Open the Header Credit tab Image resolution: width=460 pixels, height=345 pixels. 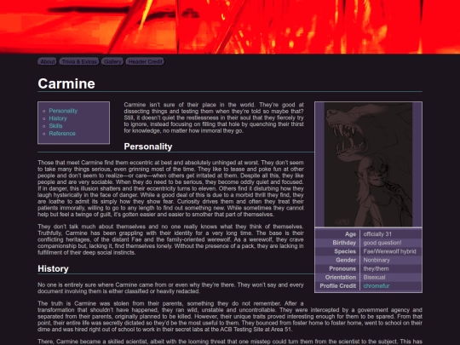[x=145, y=61]
